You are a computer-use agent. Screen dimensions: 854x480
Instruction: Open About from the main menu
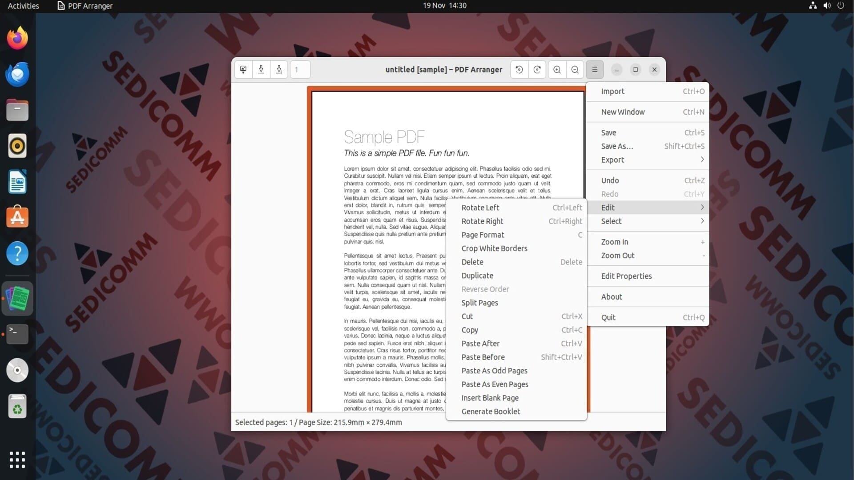click(x=648, y=297)
